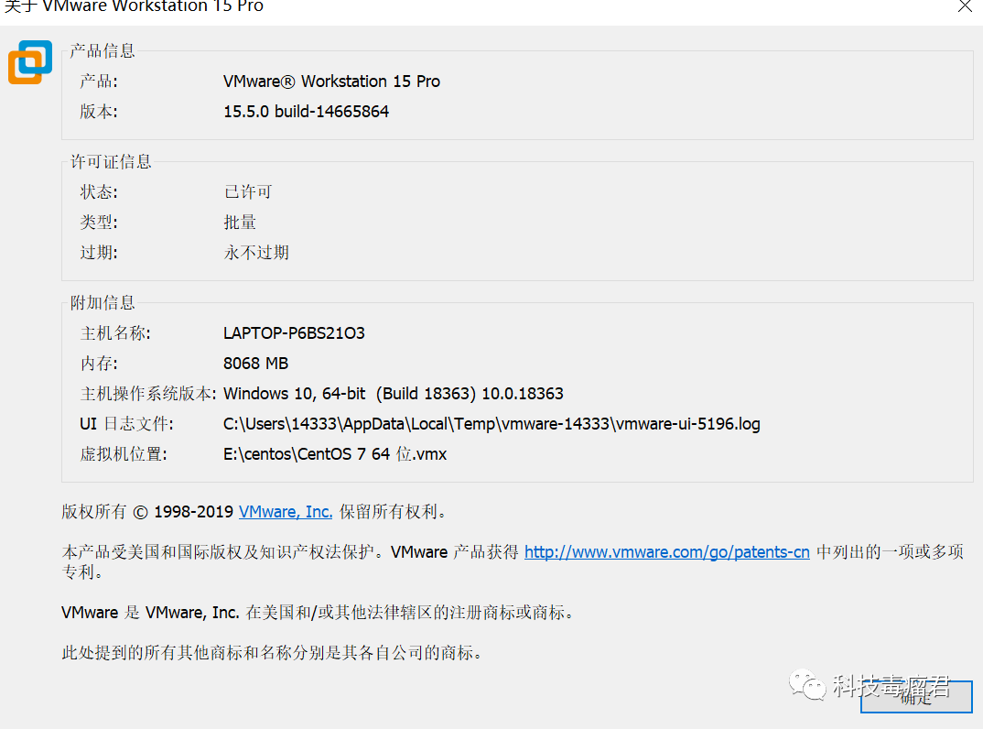Click the dialog title bar text
This screenshot has width=983, height=729.
[133, 7]
